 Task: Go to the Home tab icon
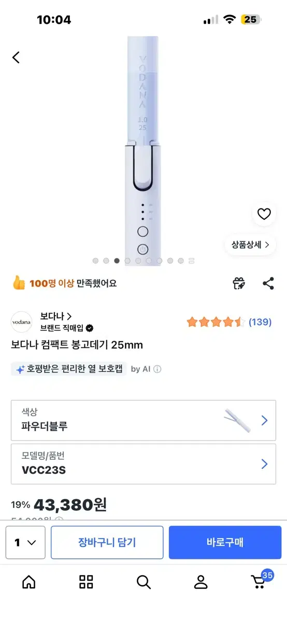point(29,582)
